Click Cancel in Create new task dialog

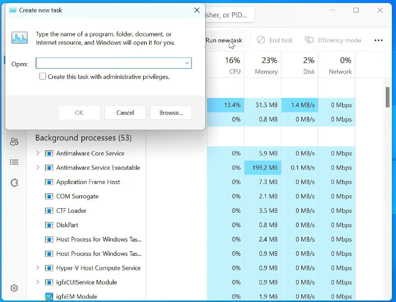point(125,113)
